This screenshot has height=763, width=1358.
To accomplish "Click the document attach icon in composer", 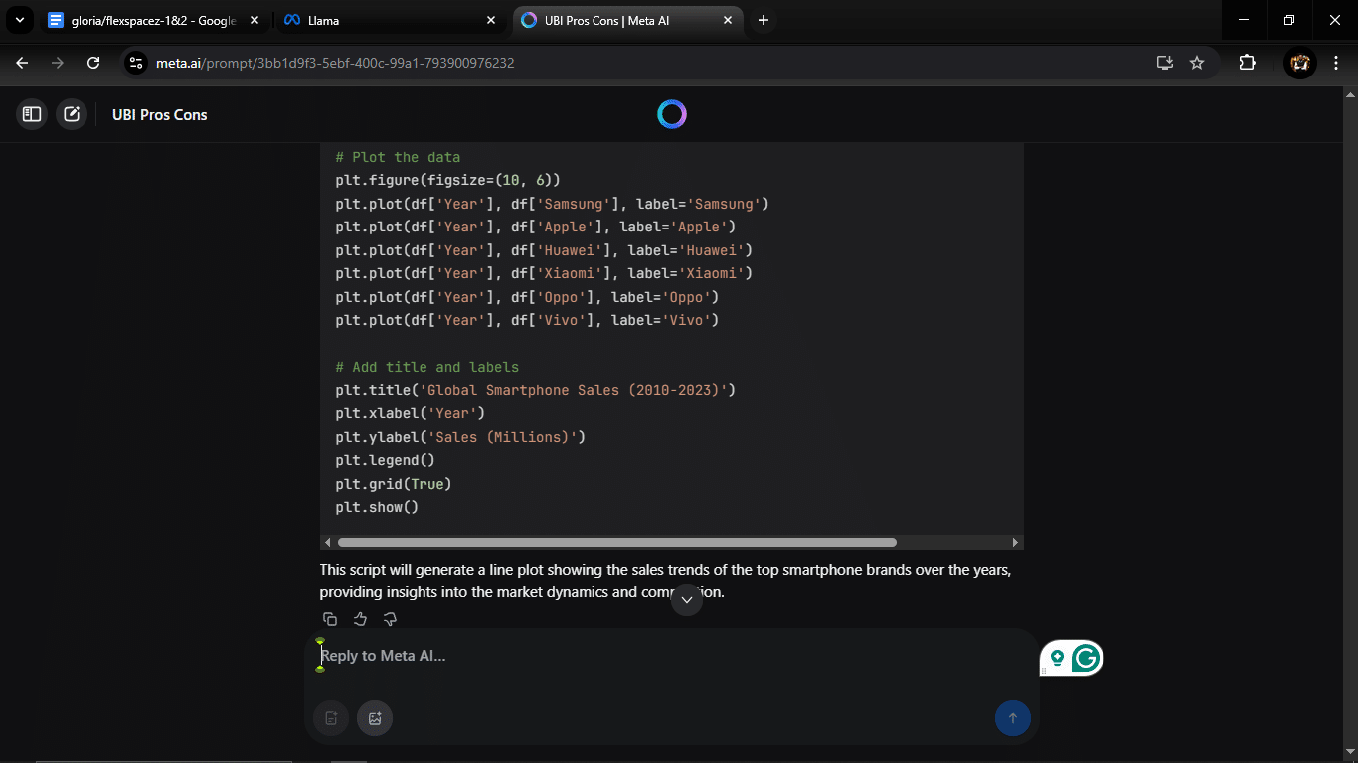I will click(331, 718).
